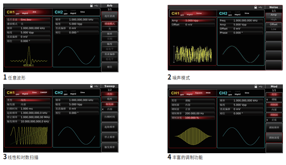
Task: Click the USB icon on the Arb screen
Action: (96, 6)
